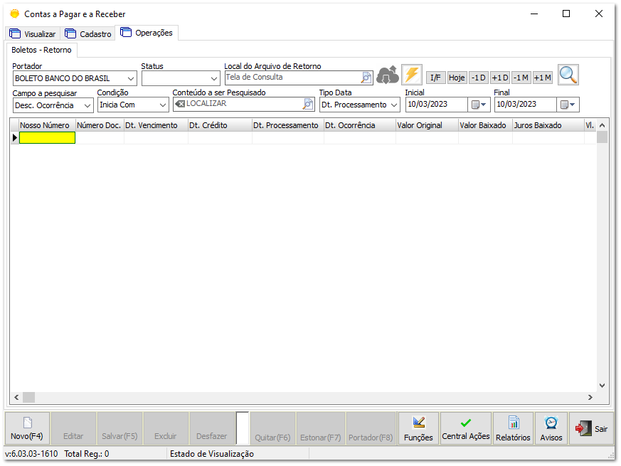Open Central Ações with green checkmark icon
The height and width of the screenshot is (466, 621).
pos(465,428)
